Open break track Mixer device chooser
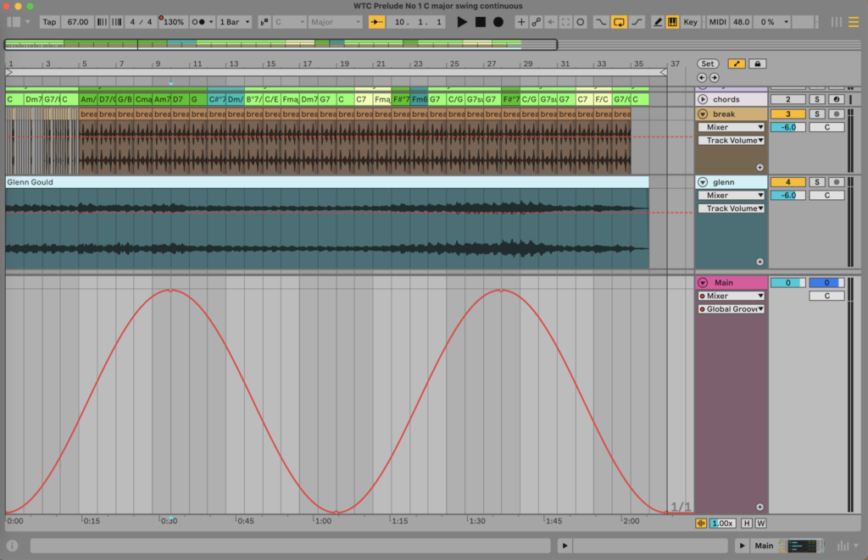 click(x=732, y=127)
